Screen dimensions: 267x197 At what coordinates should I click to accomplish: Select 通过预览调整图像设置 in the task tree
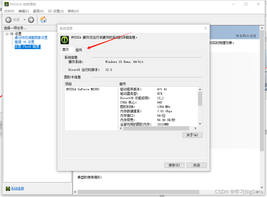31,38
